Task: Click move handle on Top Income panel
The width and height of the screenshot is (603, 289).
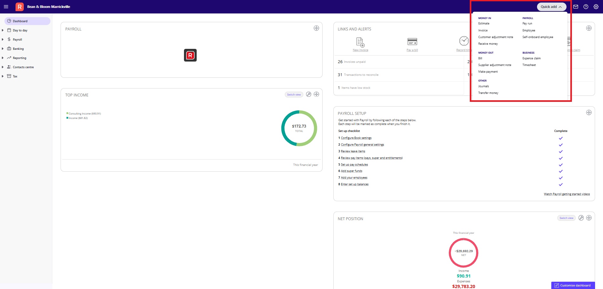Action: coord(316,95)
